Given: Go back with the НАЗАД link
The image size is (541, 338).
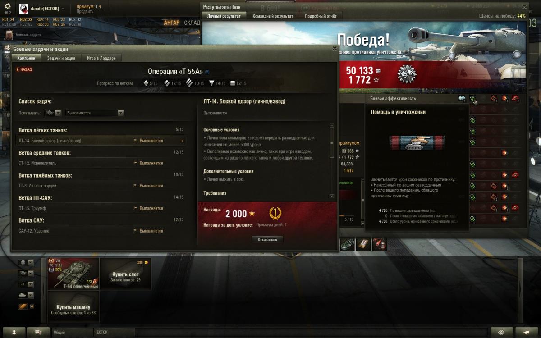Looking at the screenshot, I should point(24,69).
